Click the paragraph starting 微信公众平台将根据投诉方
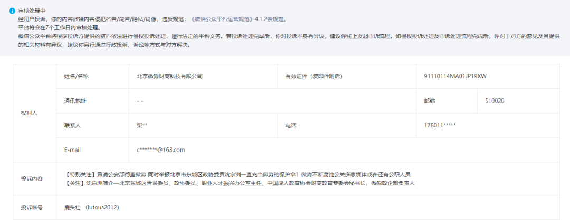Image resolution: width=570 pixels, height=220 pixels. [289, 41]
